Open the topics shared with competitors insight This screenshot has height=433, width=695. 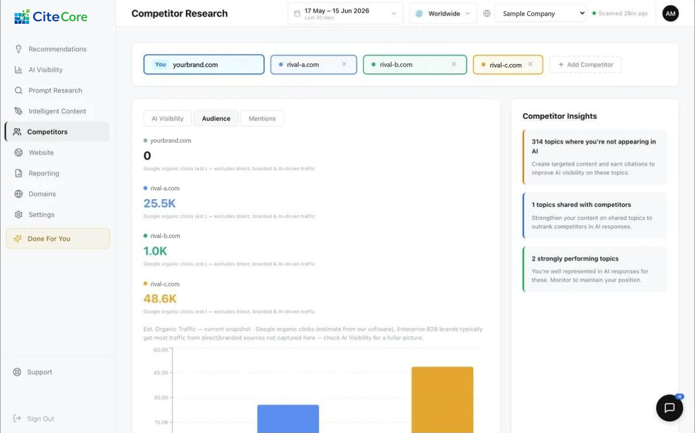point(595,215)
